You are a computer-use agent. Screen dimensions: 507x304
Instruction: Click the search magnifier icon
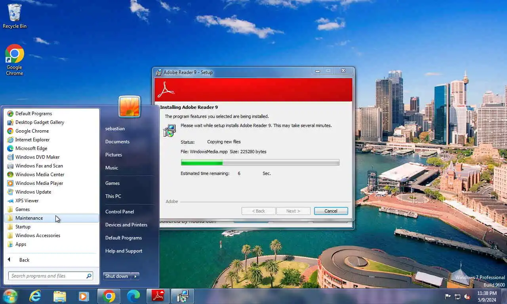[89, 276]
